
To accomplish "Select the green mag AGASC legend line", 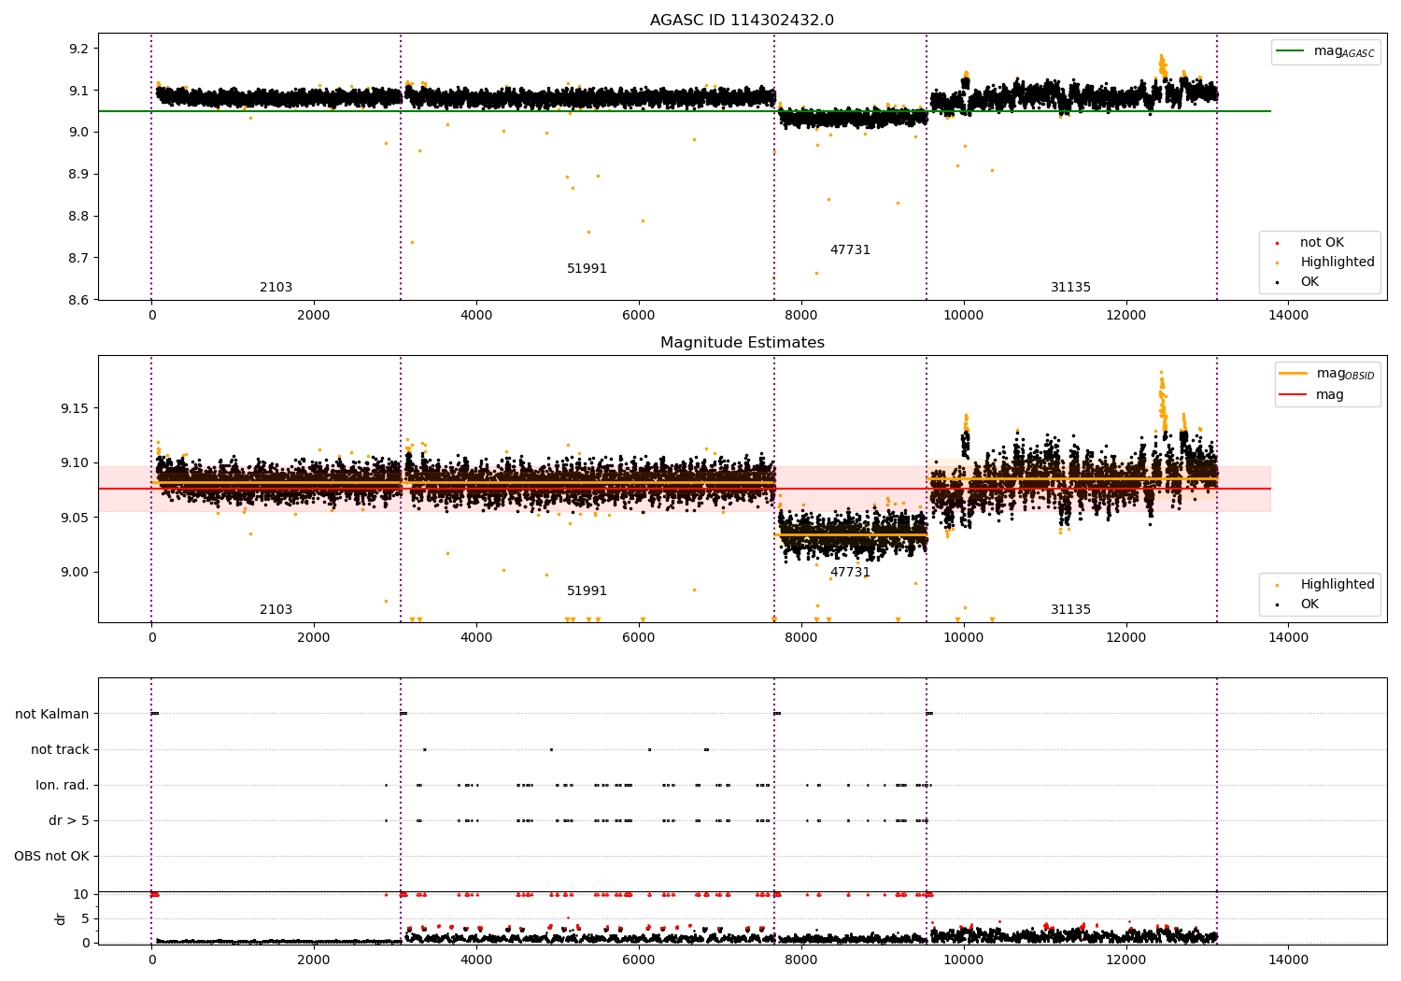I will pyautogui.click(x=1291, y=51).
